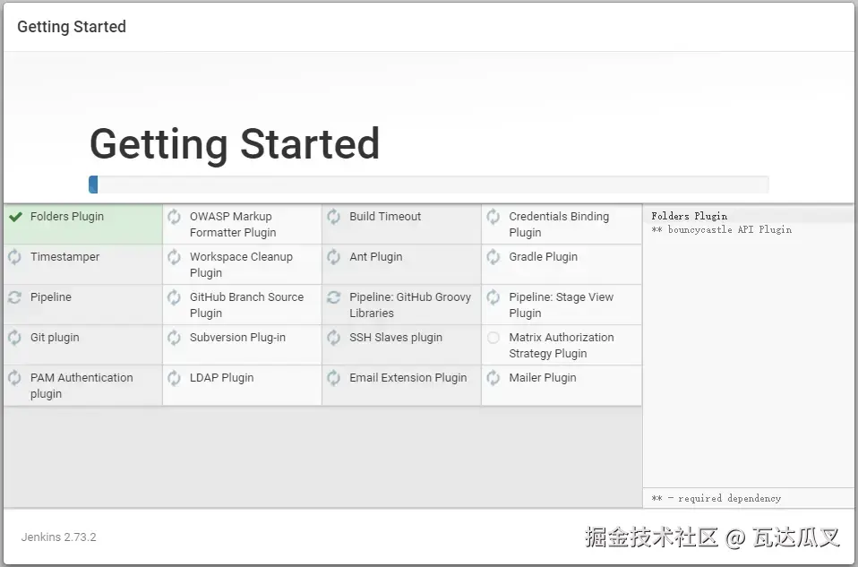This screenshot has height=567, width=858.
Task: Click the icon next to Mailer Plugin
Action: [493, 377]
